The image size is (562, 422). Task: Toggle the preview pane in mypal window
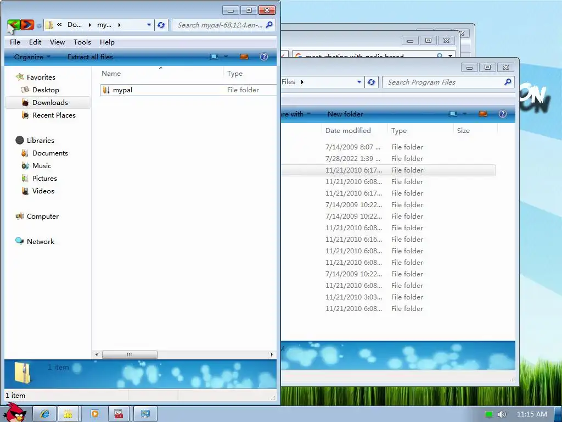244,57
